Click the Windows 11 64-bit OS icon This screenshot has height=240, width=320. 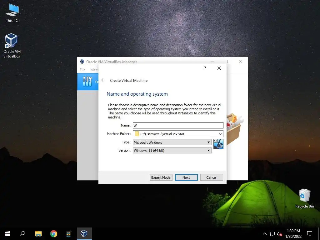218,144
